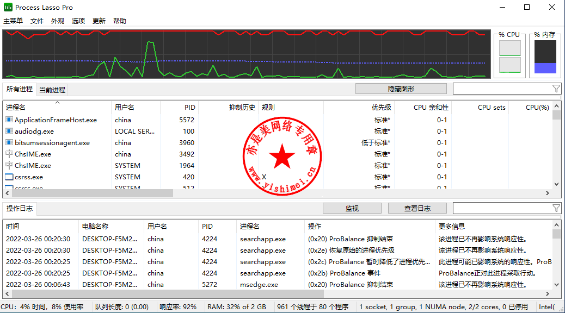
Task: Click the audiodg.exe process icon
Action: [9, 131]
